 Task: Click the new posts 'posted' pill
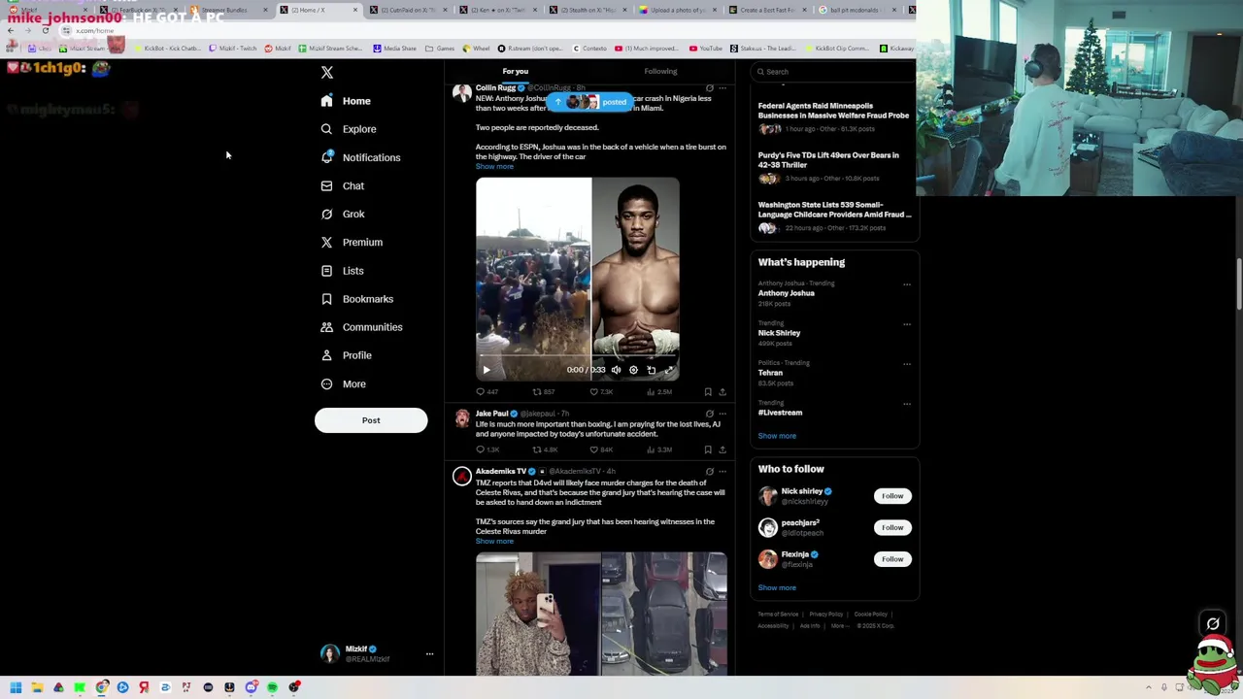(x=589, y=102)
